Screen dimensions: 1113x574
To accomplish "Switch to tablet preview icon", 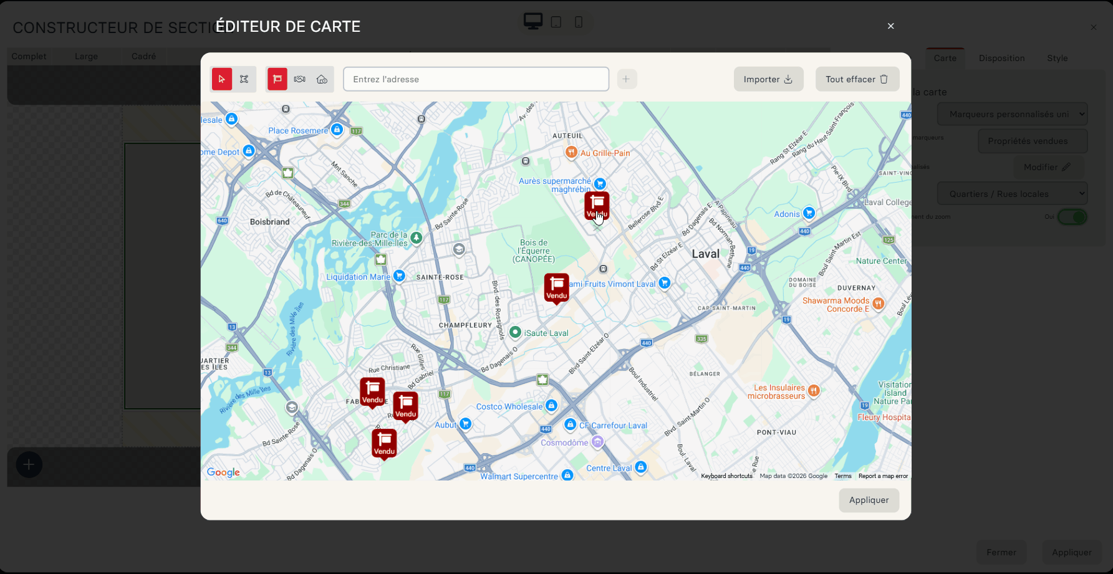I will (x=556, y=22).
